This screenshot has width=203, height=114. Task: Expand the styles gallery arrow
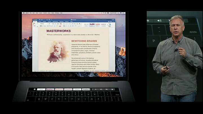tap(107, 25)
